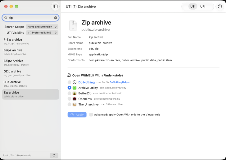Select 7-Zip archive in the list

[30, 41]
